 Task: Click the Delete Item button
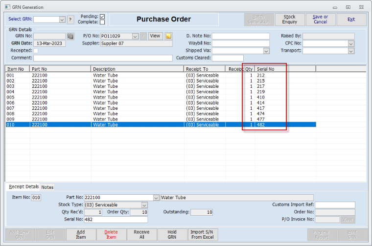click(x=111, y=235)
